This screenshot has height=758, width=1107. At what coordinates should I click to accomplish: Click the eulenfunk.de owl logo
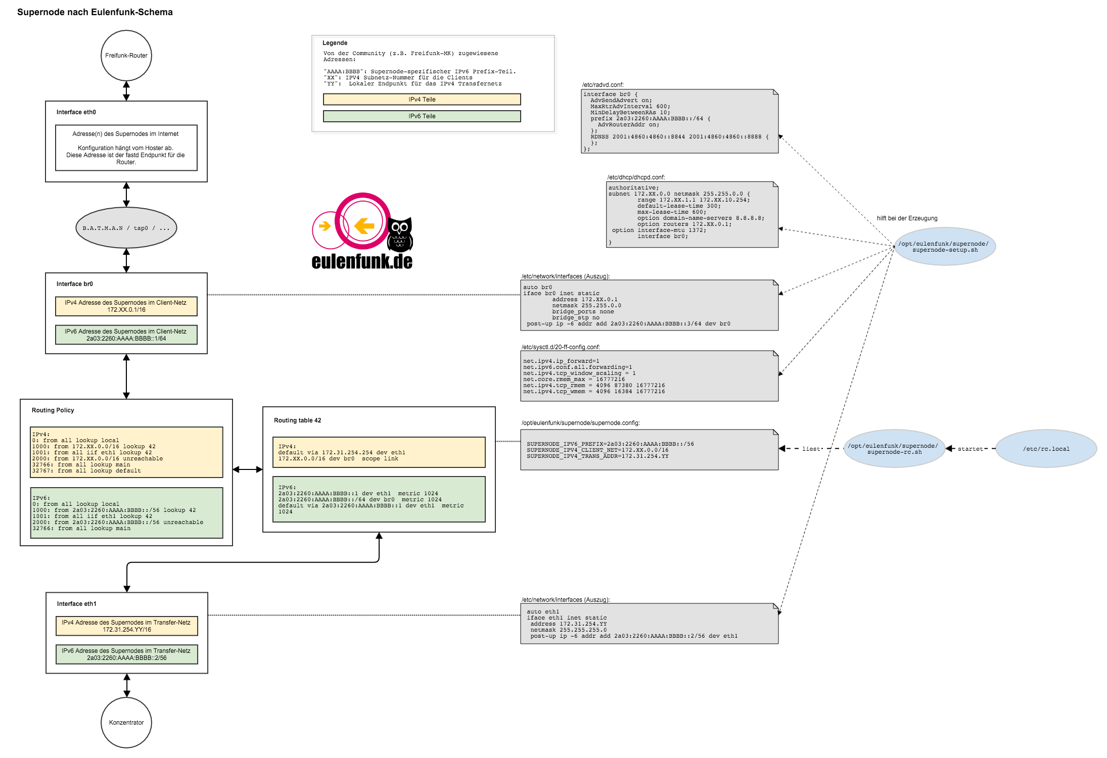(399, 235)
